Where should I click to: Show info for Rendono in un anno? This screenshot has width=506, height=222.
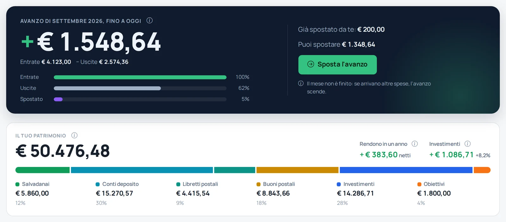pyautogui.click(x=415, y=144)
